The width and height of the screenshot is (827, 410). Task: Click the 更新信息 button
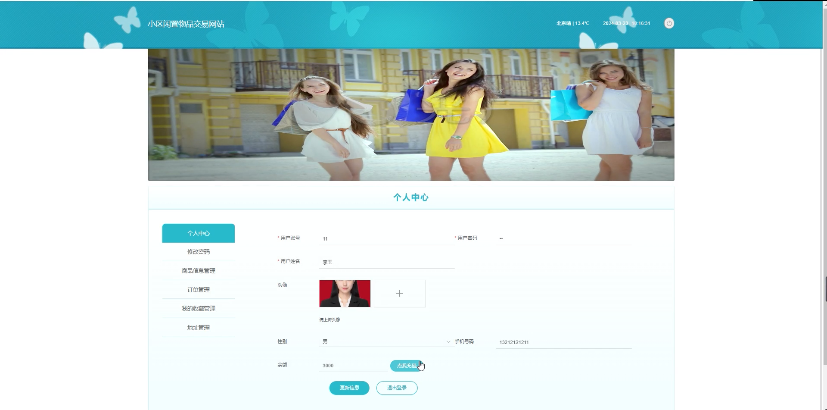tap(349, 388)
